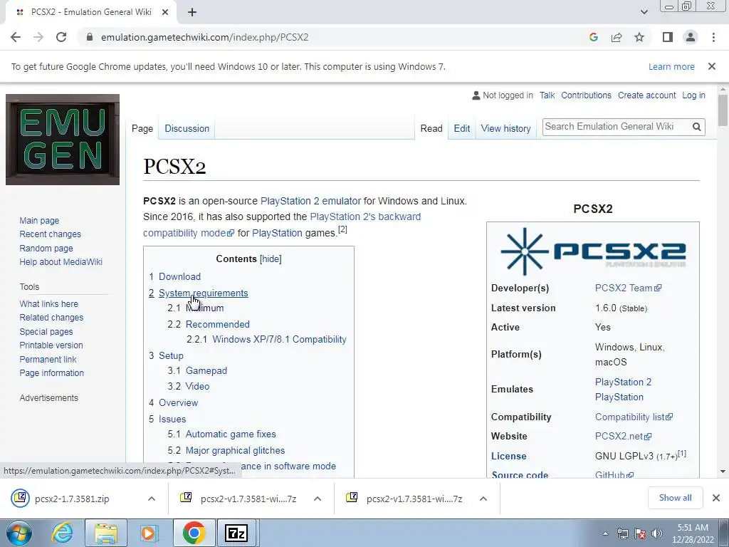Open Contributions link

(587, 95)
